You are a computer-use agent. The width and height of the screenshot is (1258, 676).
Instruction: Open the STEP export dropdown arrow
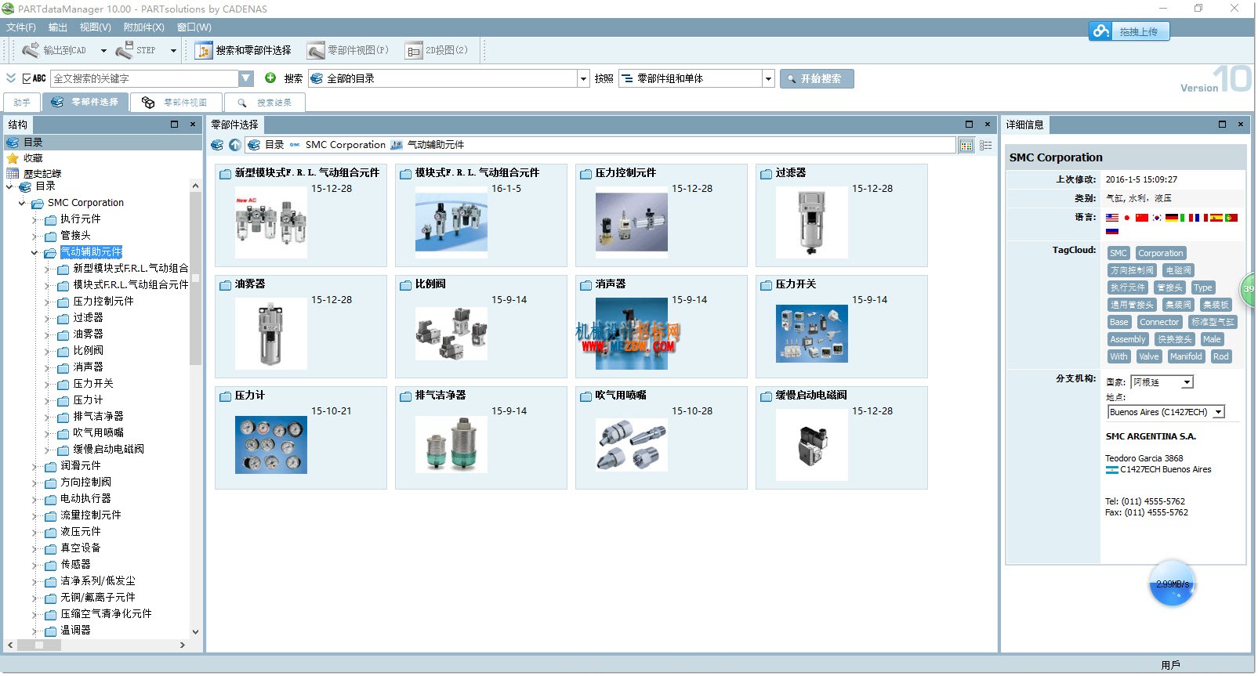coord(173,51)
